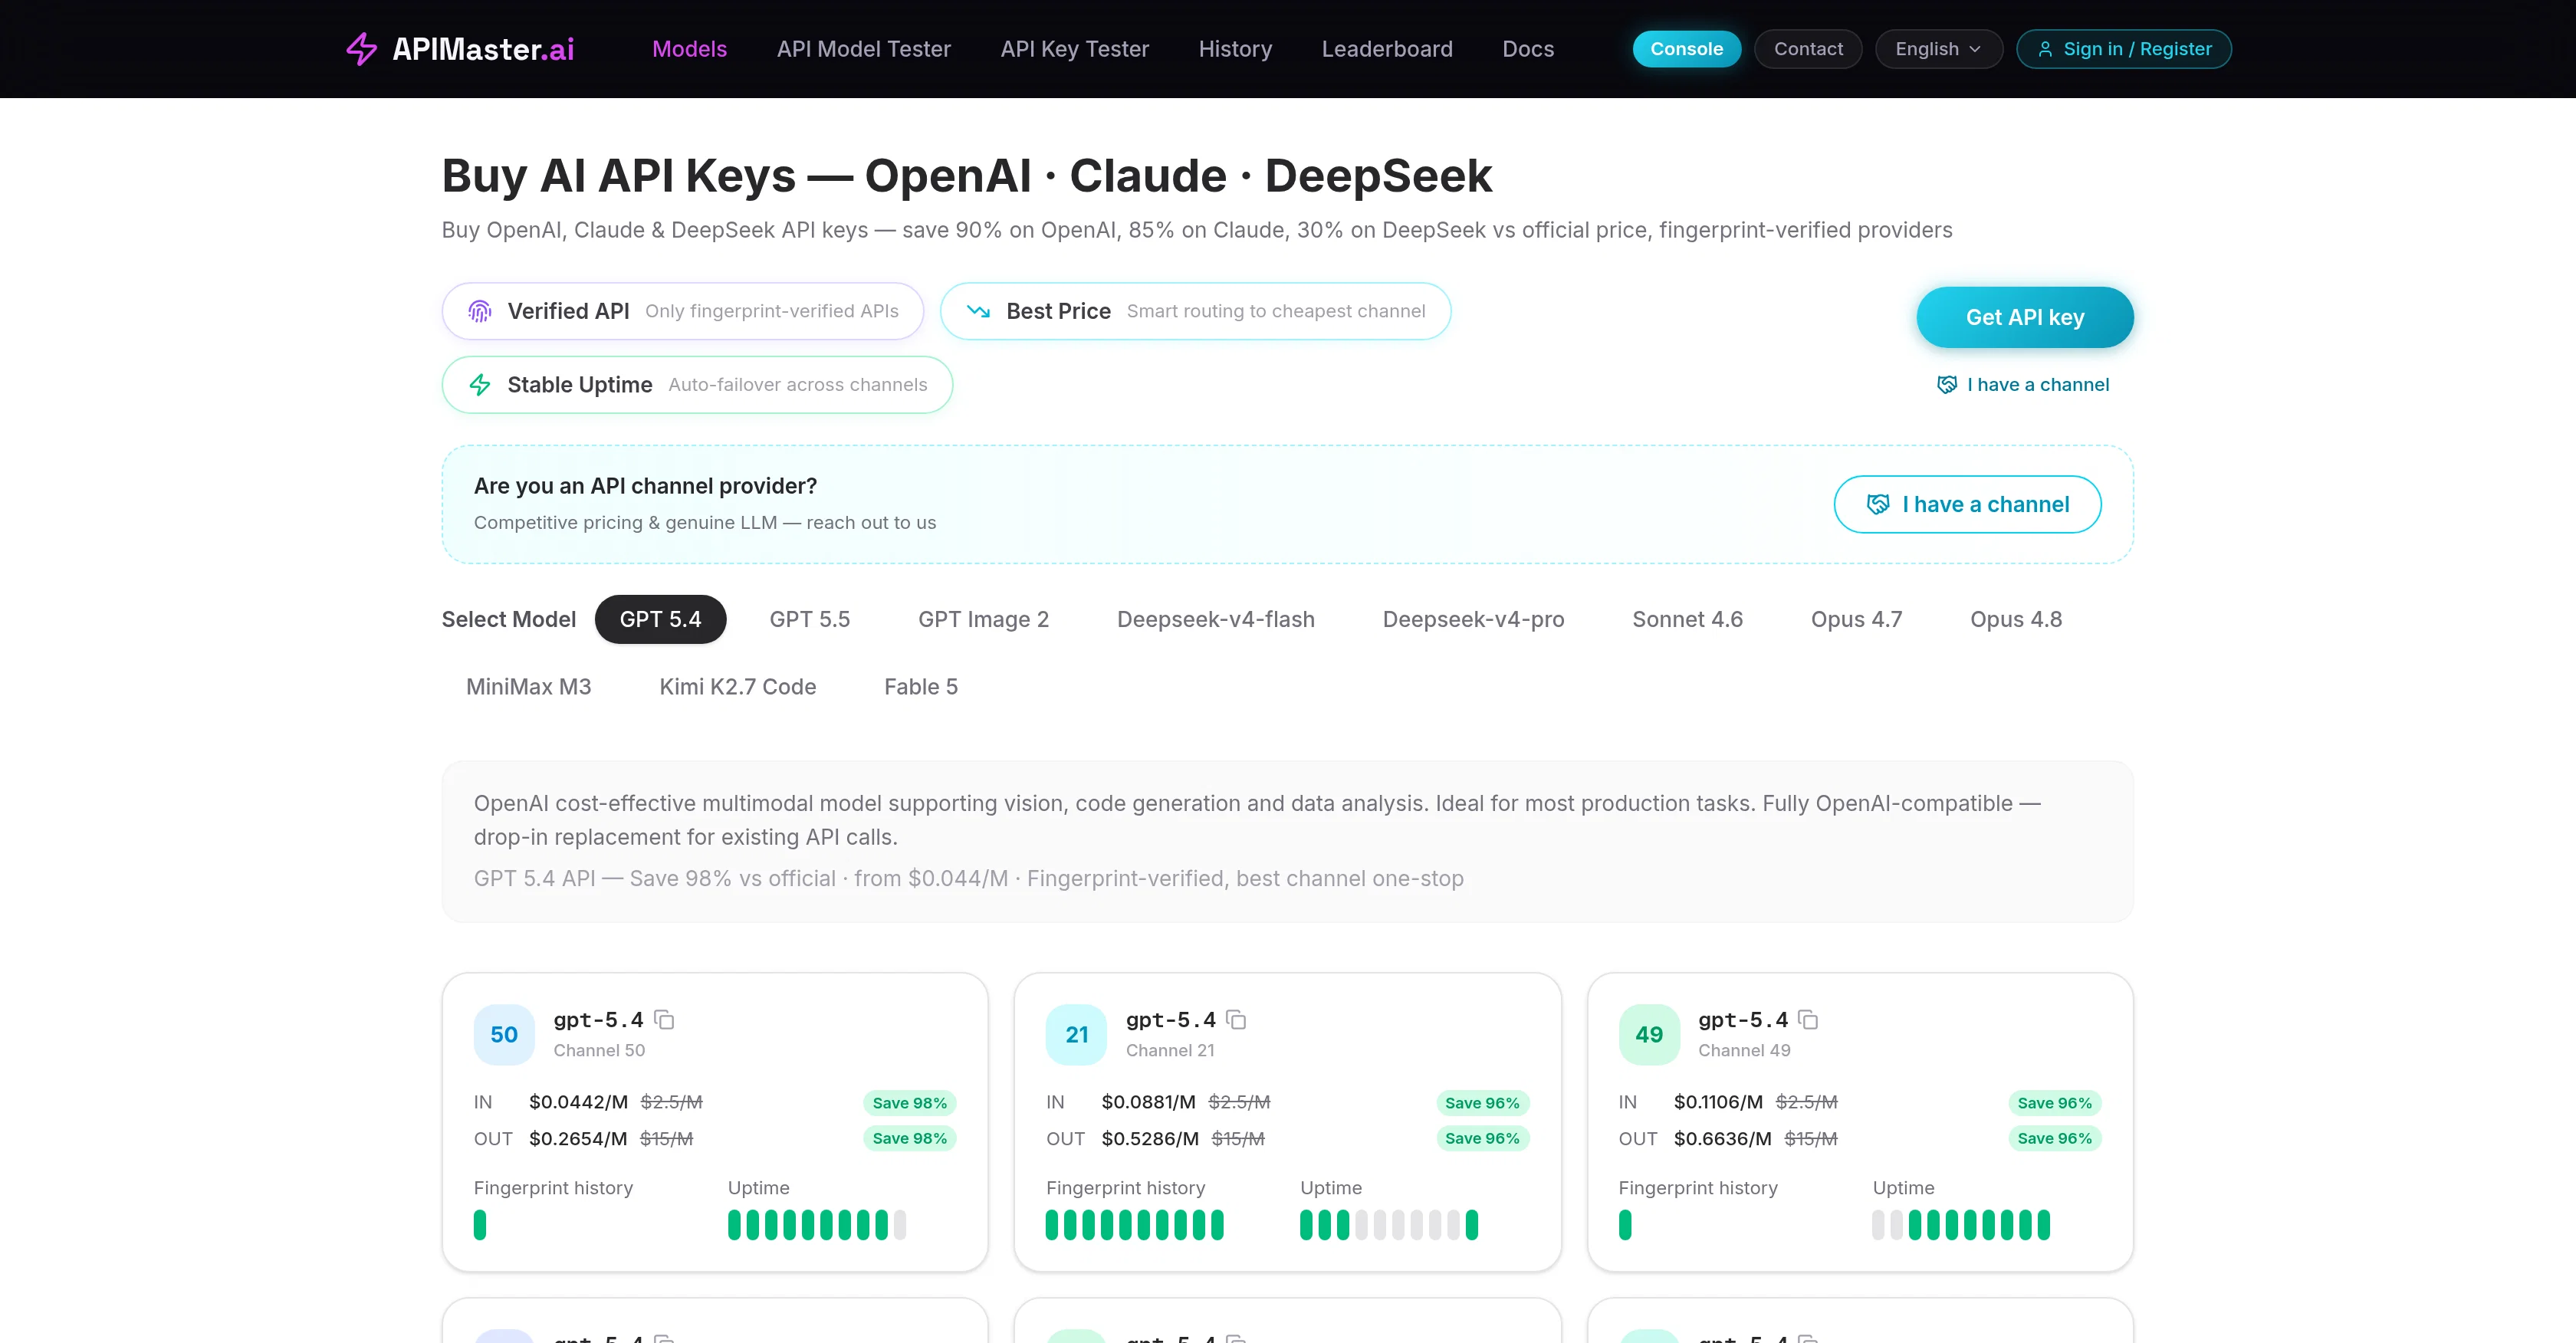The image size is (2576, 1343).
Task: Click the handshake icon in the provider banner button
Action: coord(1878,504)
